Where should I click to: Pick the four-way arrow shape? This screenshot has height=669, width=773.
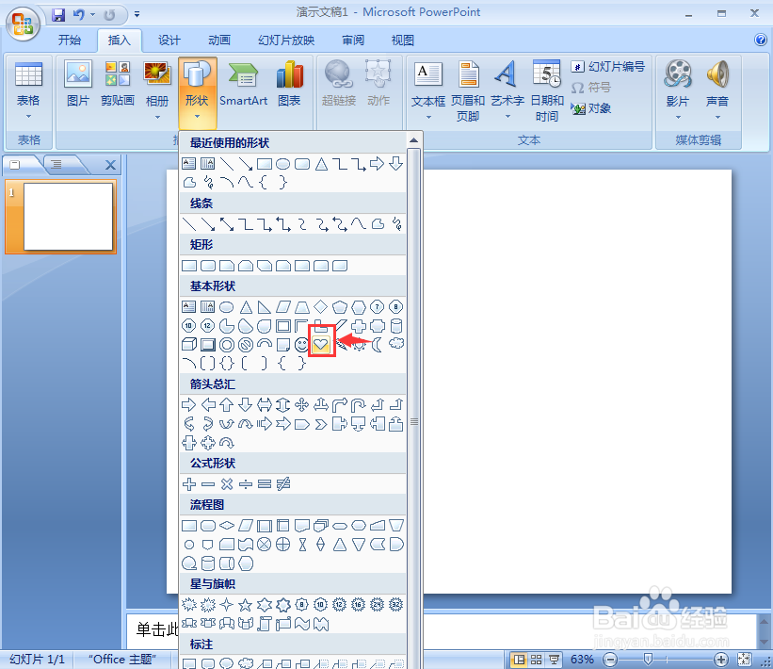pyautogui.click(x=301, y=405)
